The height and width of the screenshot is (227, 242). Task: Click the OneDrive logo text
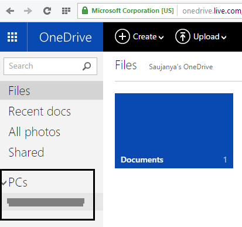coord(66,37)
